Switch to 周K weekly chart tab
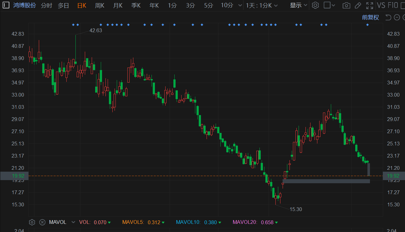Viewport: 405px width, 232px height. (x=100, y=5)
